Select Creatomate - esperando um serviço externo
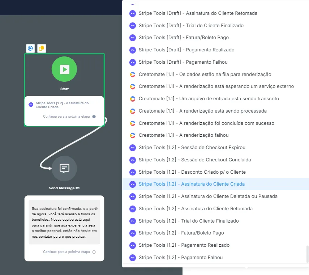This screenshot has height=275, width=309. click(x=216, y=86)
